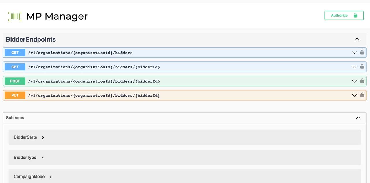
Task: Collapse the Schemas section chevron
Action: 358,118
